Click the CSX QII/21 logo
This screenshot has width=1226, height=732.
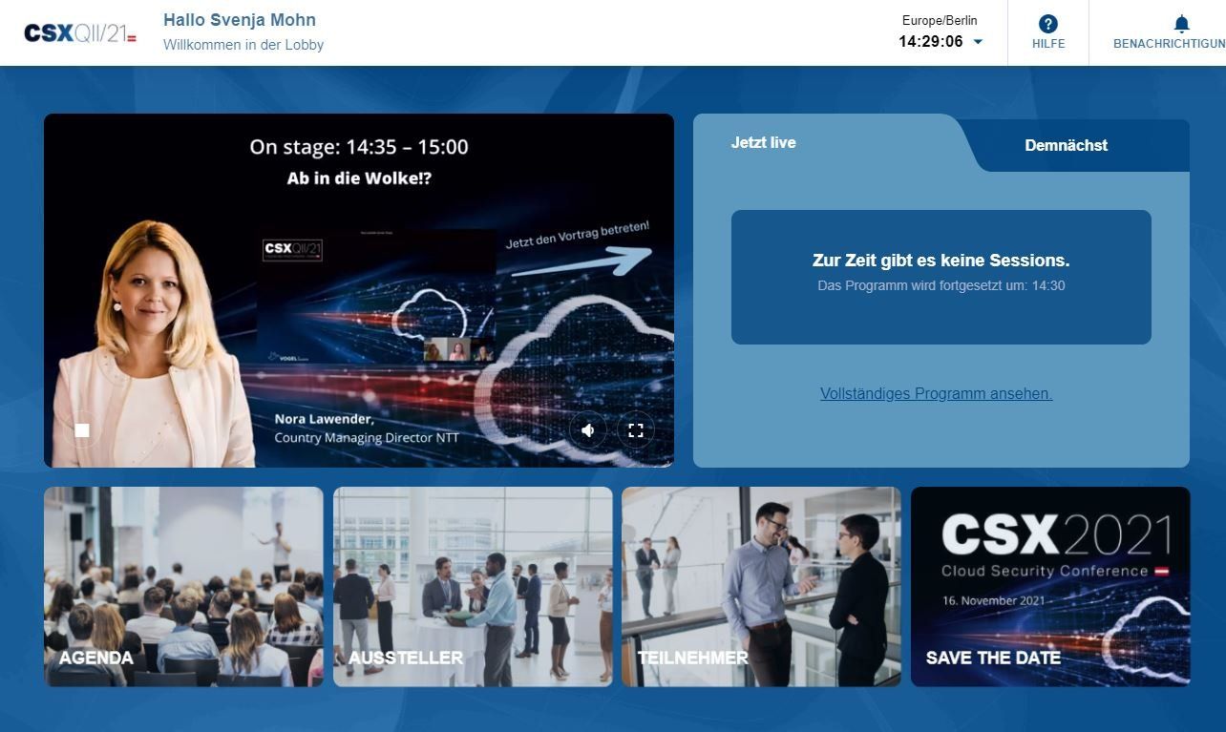pyautogui.click(x=80, y=33)
